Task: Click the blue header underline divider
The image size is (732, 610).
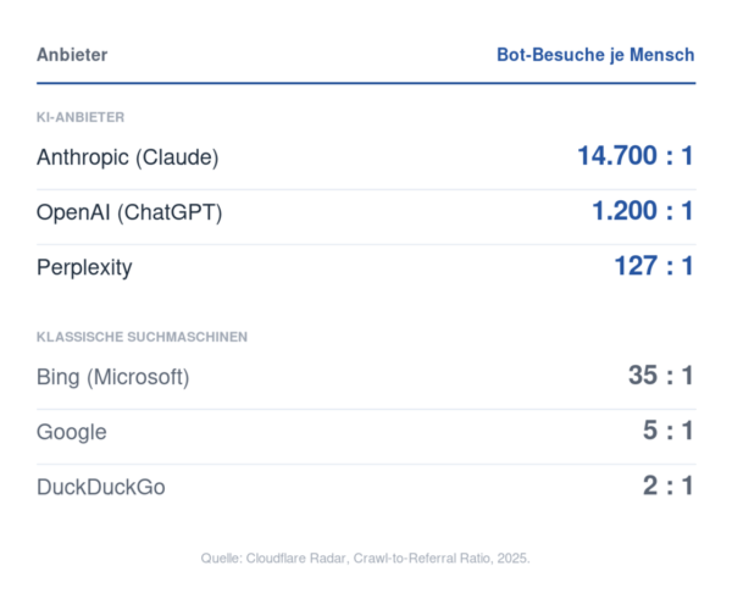Action: 366,83
